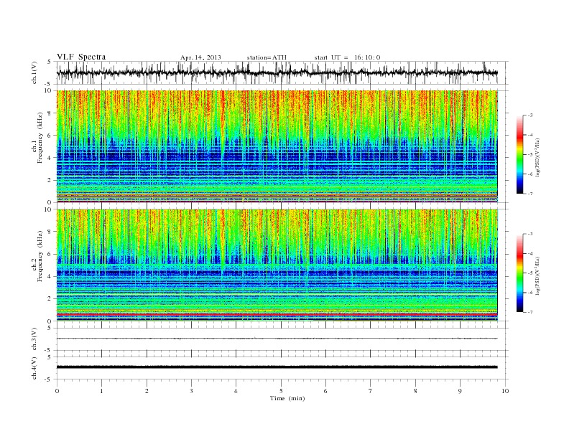The image size is (569, 439).
Task: Click the "ch.3(V)" axis label
Action: pyautogui.click(x=34, y=339)
